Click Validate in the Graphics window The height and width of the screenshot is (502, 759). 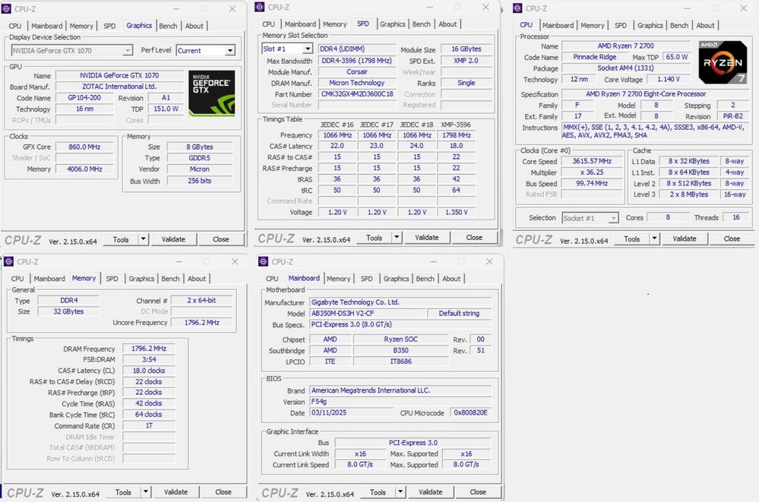coord(173,239)
